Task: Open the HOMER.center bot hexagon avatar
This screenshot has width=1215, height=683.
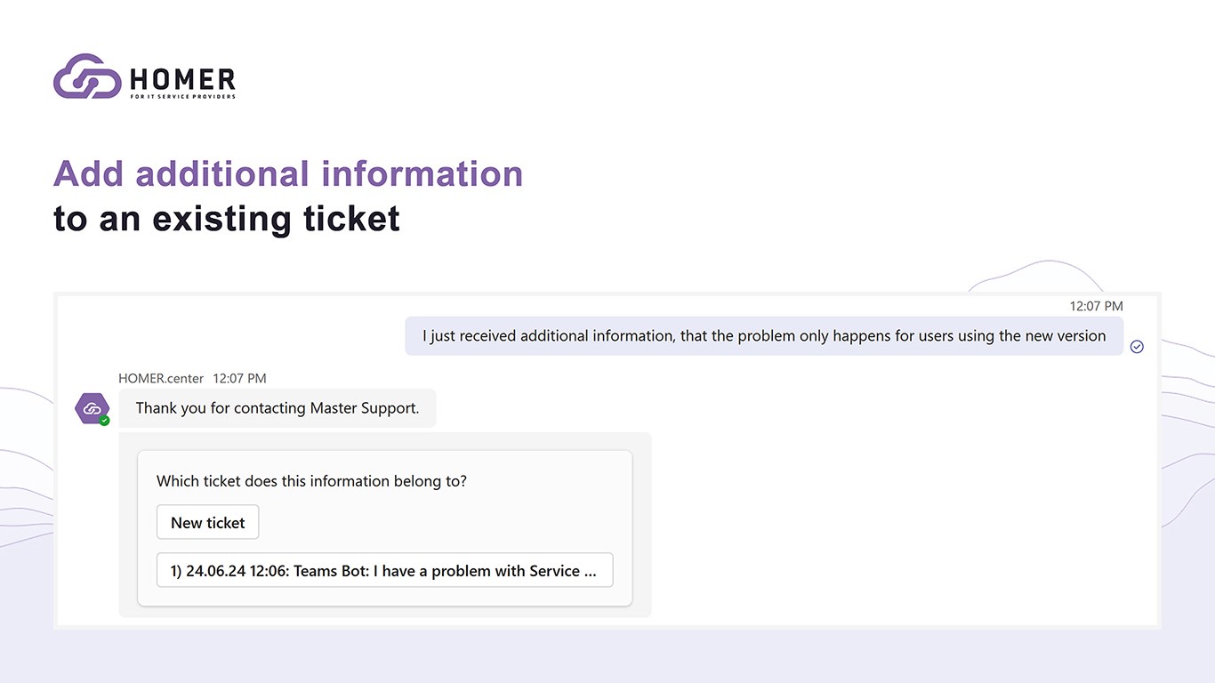Action: pos(91,408)
